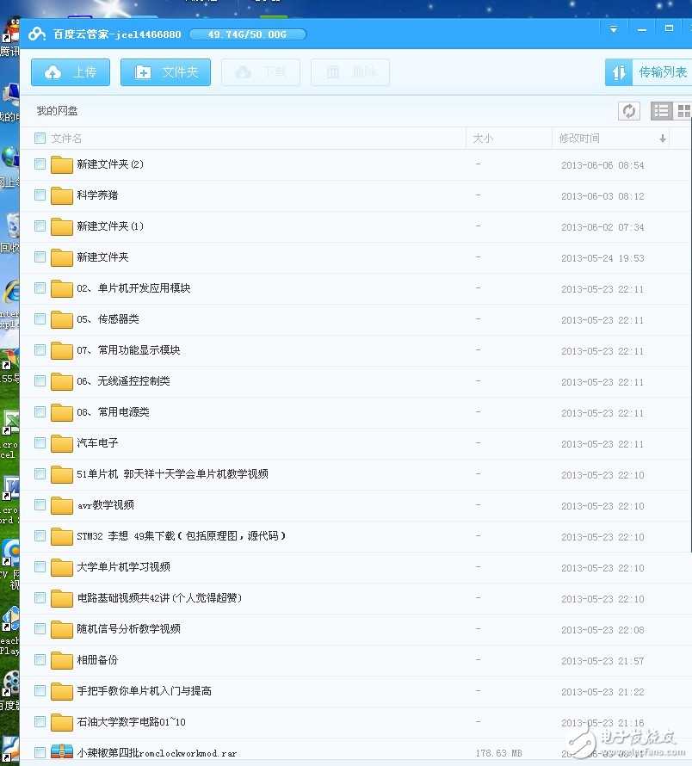The image size is (692, 766).
Task: Select file name 小辣椒第四批romclockworkmod.rar
Action: click(157, 753)
